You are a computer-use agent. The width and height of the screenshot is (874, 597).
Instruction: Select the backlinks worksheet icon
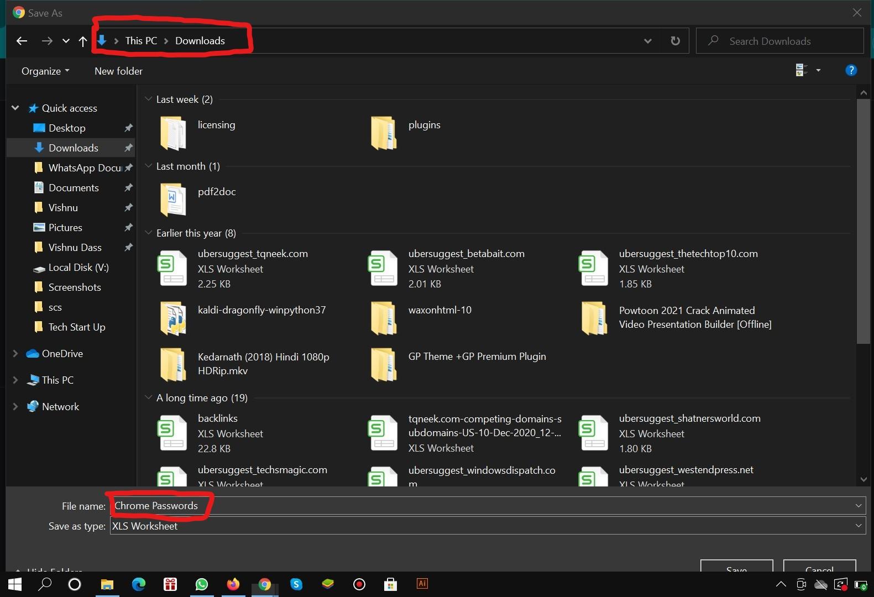click(x=173, y=433)
